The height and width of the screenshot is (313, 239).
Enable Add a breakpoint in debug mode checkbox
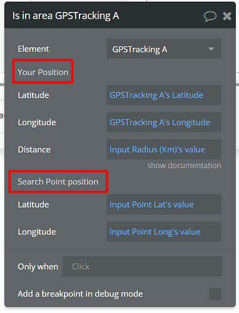tap(215, 294)
